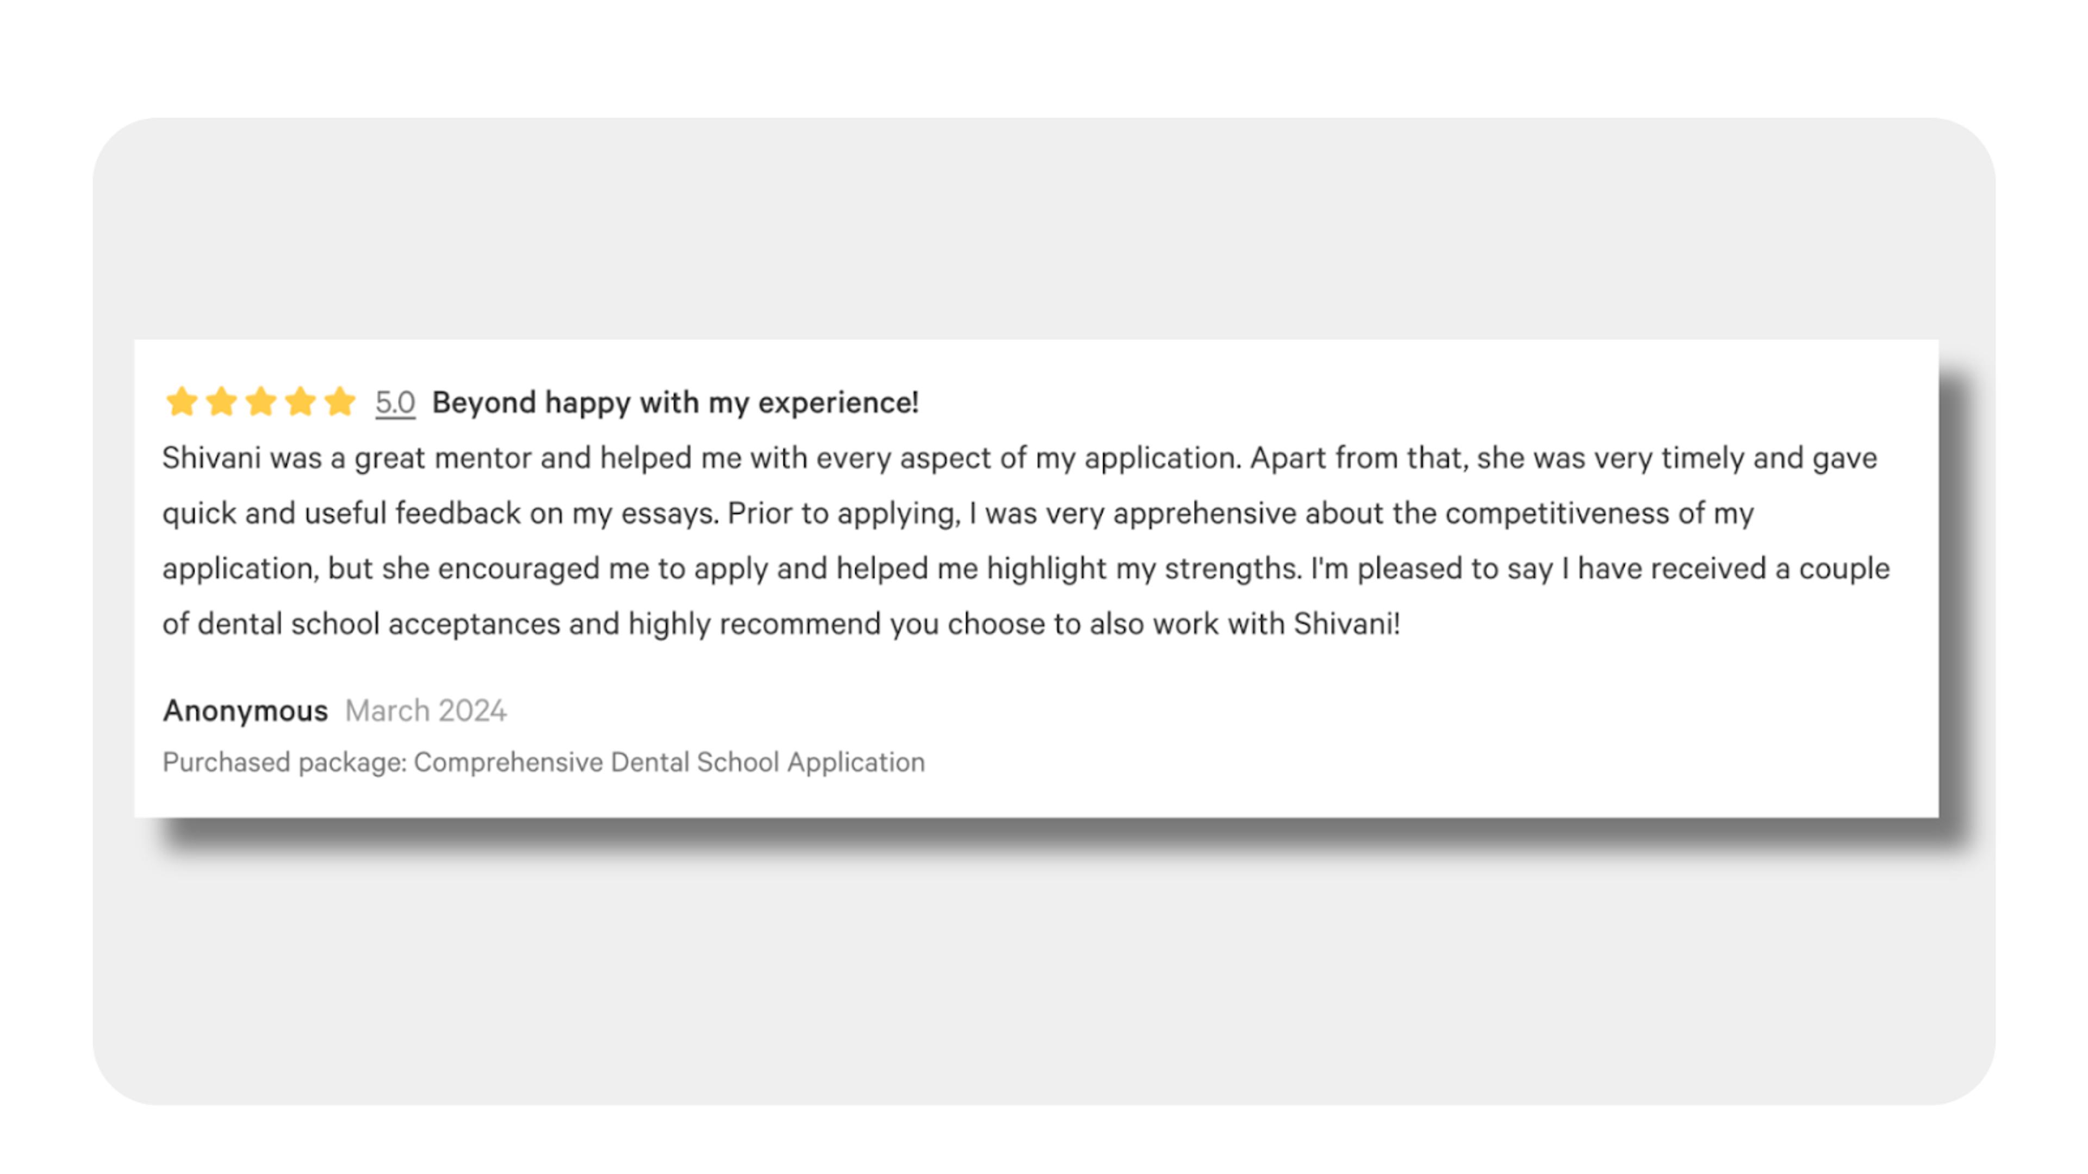2088x1174 pixels.
Task: Select the Anonymous reviewer name
Action: pyautogui.click(x=246, y=710)
